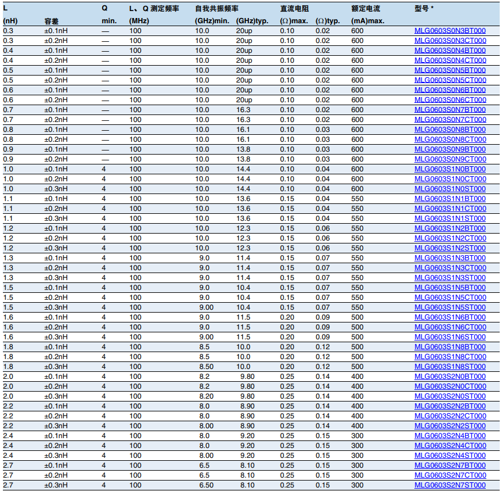The image size is (502, 491).
Task: Select the '(GHz)min.' subheader text
Action: (x=212, y=21)
